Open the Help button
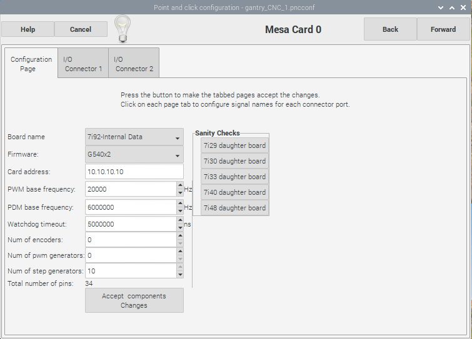The image size is (472, 339). [x=28, y=29]
